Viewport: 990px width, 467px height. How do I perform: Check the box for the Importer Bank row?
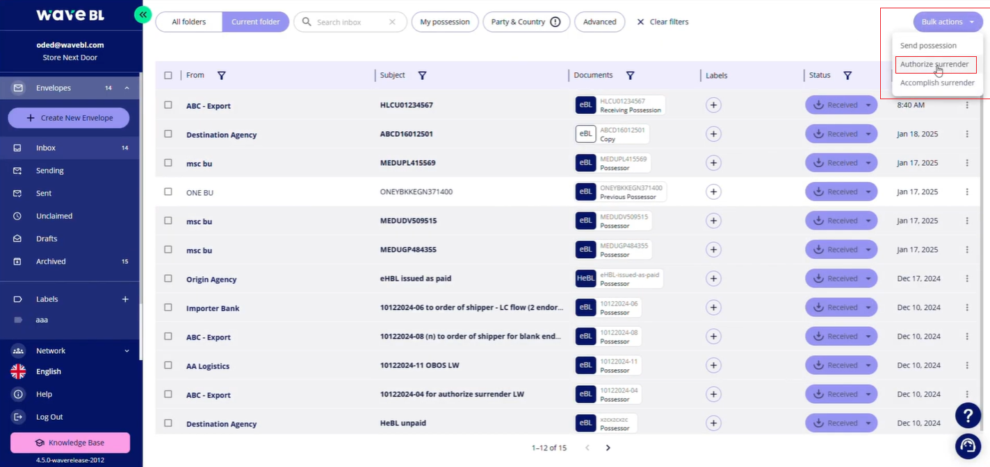tap(168, 307)
